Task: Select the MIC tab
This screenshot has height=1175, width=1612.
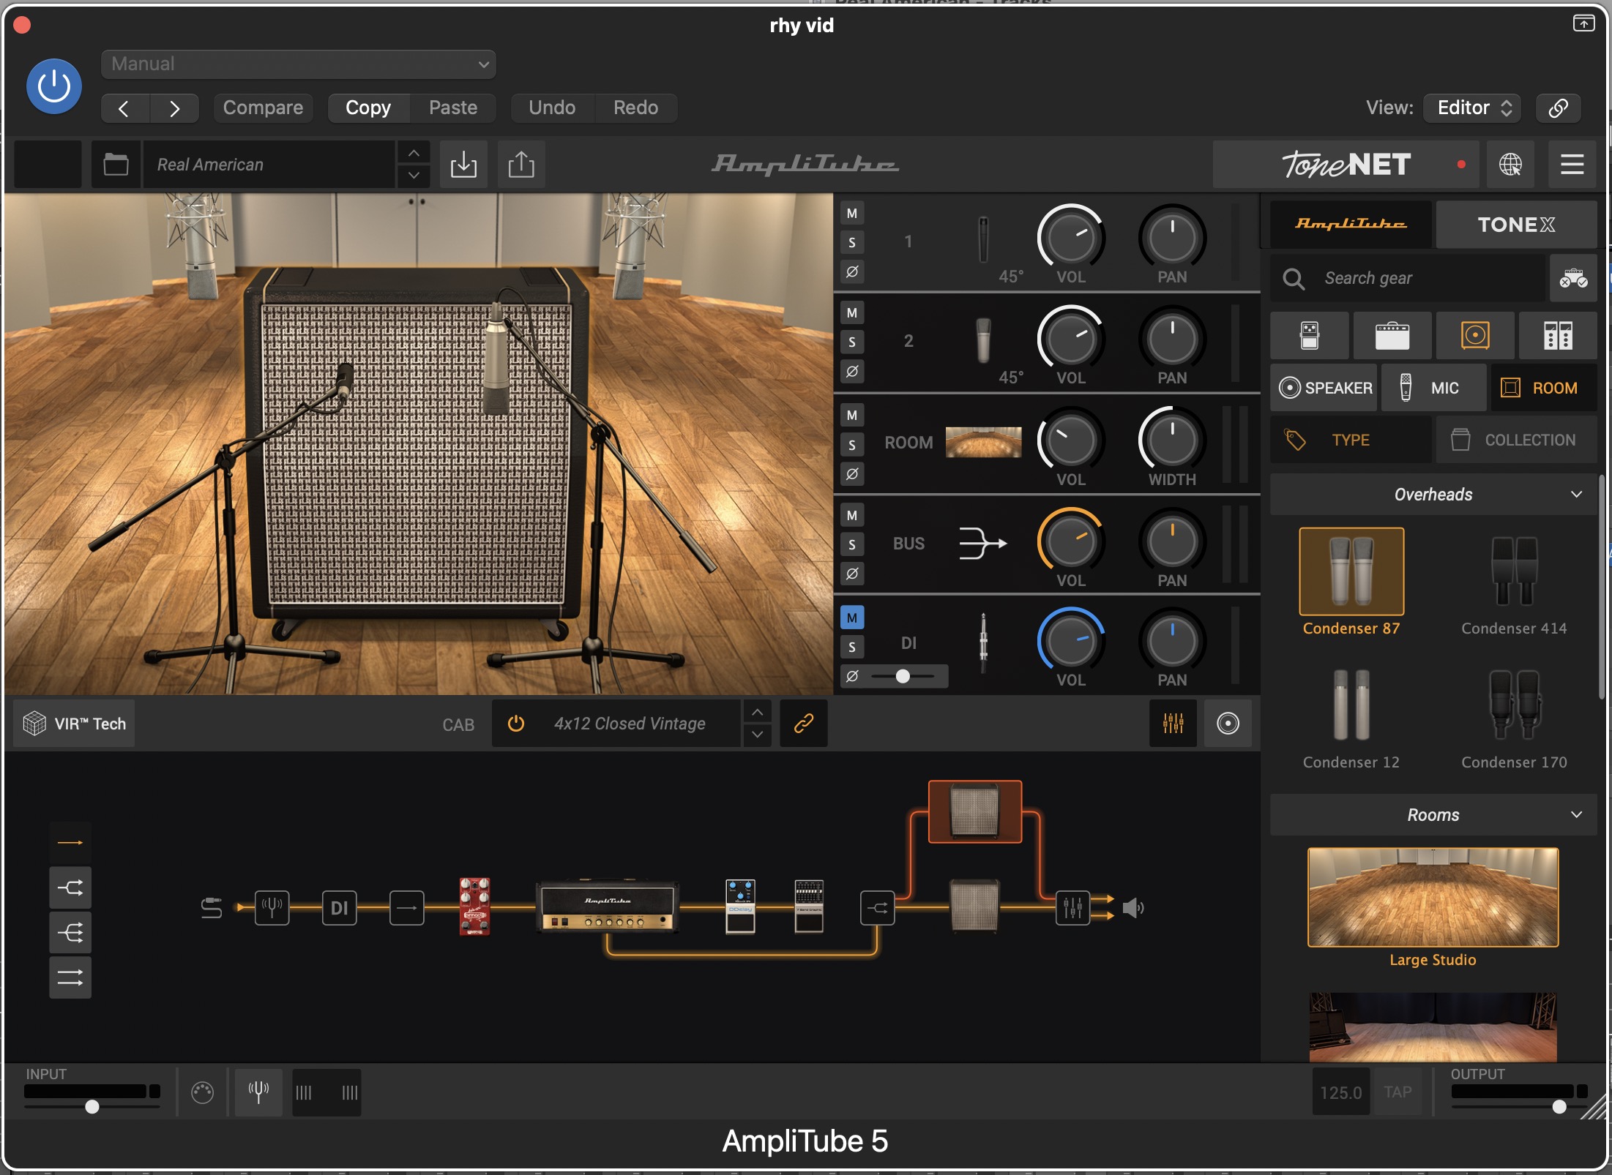Action: click(1434, 388)
